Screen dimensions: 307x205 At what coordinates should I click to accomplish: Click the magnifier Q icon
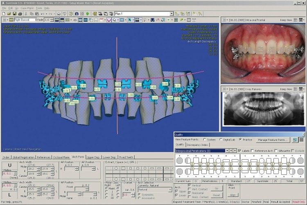coord(114,20)
